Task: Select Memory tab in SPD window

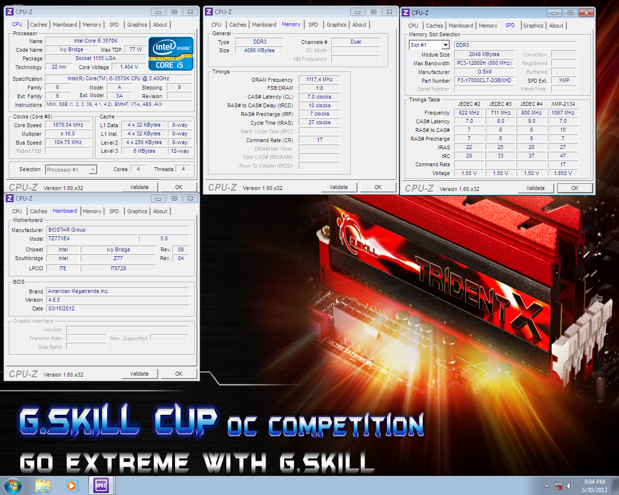Action: (488, 26)
